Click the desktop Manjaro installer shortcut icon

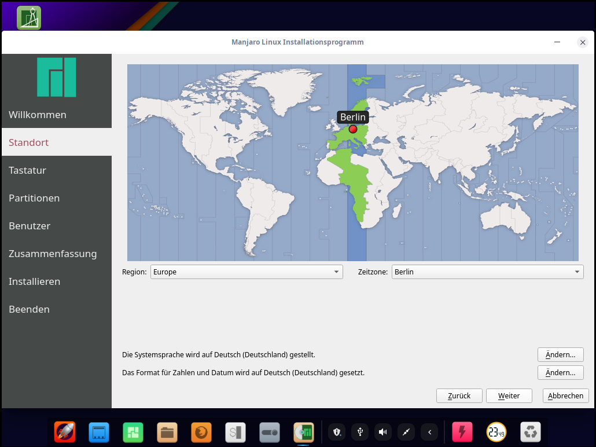pyautogui.click(x=29, y=18)
